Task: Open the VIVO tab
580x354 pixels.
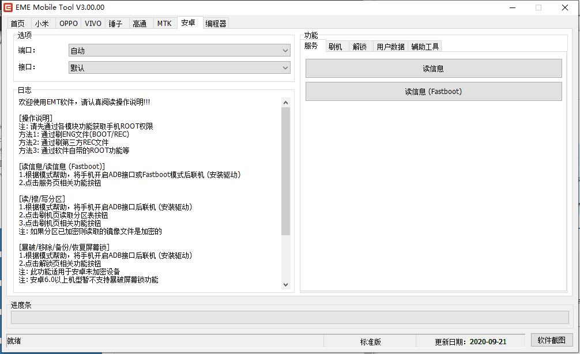Action: [93, 24]
